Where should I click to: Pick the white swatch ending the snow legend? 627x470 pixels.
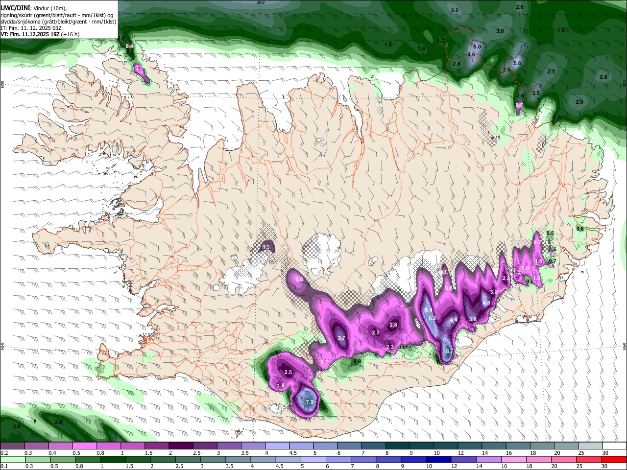pos(615,446)
